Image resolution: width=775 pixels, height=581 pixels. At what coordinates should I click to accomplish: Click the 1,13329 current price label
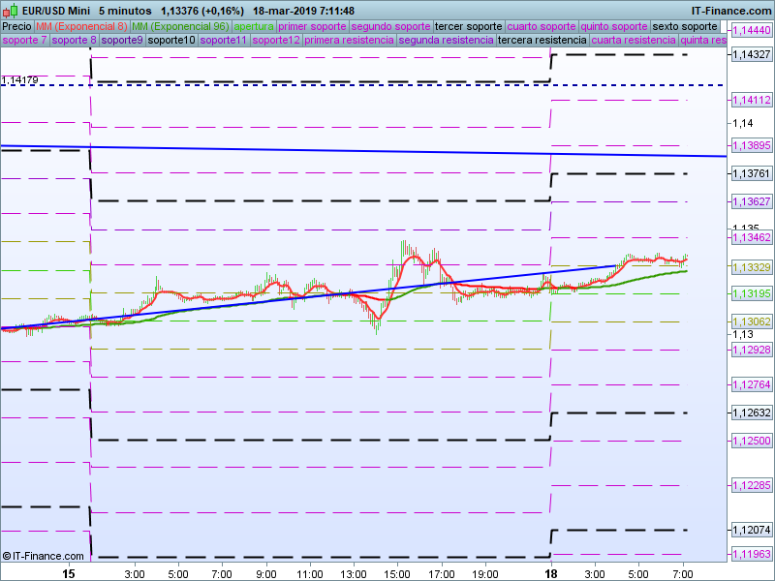(x=751, y=267)
